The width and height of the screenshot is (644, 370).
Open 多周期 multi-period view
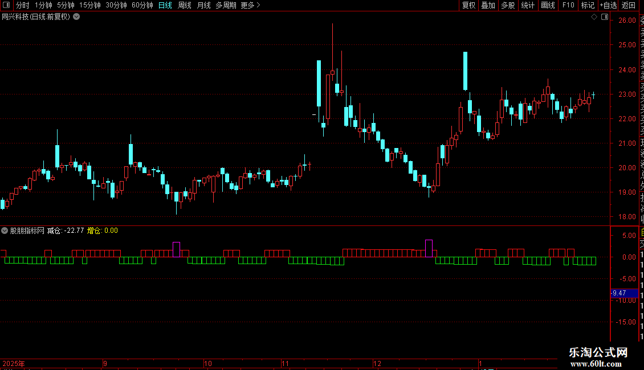[226, 5]
